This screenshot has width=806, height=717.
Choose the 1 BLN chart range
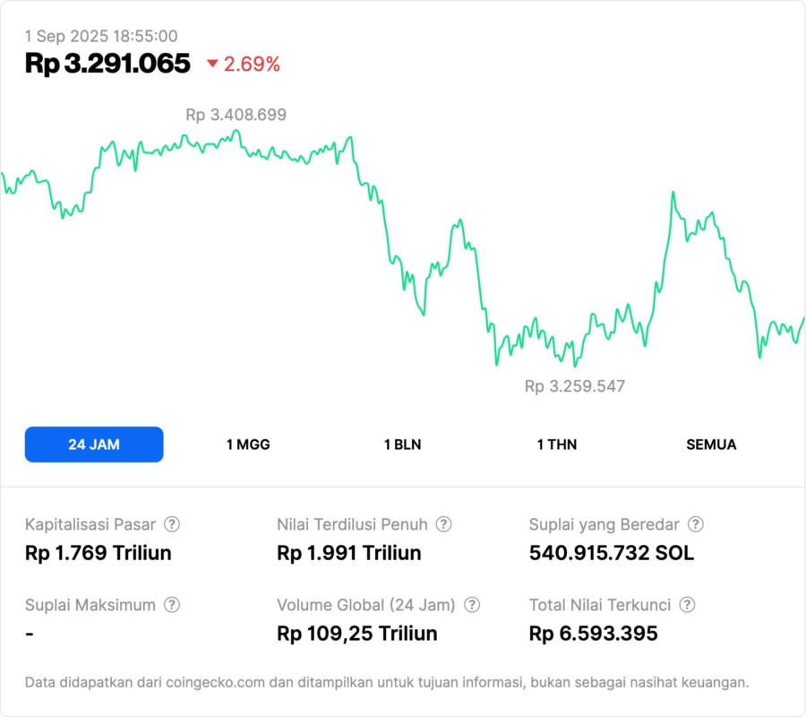(402, 445)
